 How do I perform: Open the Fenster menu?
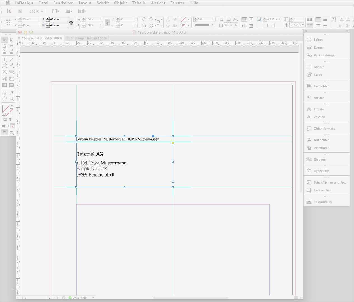(x=177, y=3)
